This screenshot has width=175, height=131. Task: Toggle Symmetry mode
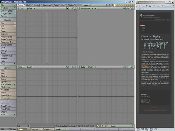(48, 129)
